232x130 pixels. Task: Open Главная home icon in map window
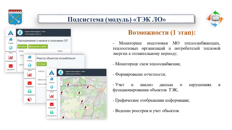pos(52,79)
